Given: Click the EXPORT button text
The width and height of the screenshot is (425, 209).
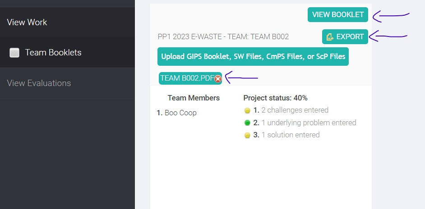Looking at the screenshot, I should coord(350,37).
